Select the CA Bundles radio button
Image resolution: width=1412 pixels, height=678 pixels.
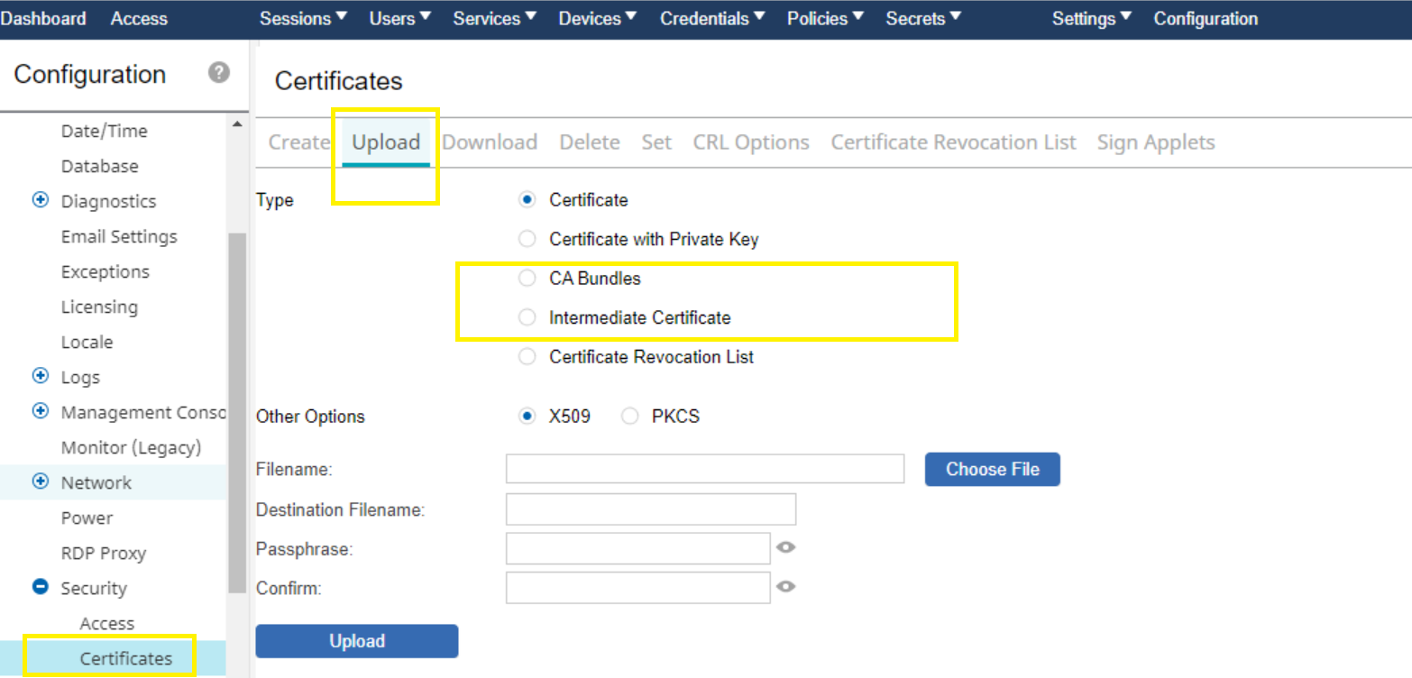tap(527, 279)
